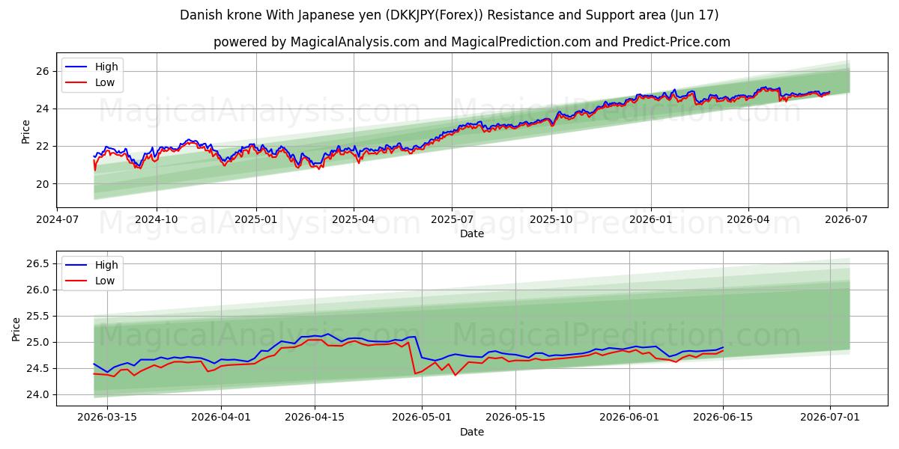The image size is (899, 449).
Task: Click the 25.5 price tick on bottom chart
Action: tap(38, 316)
